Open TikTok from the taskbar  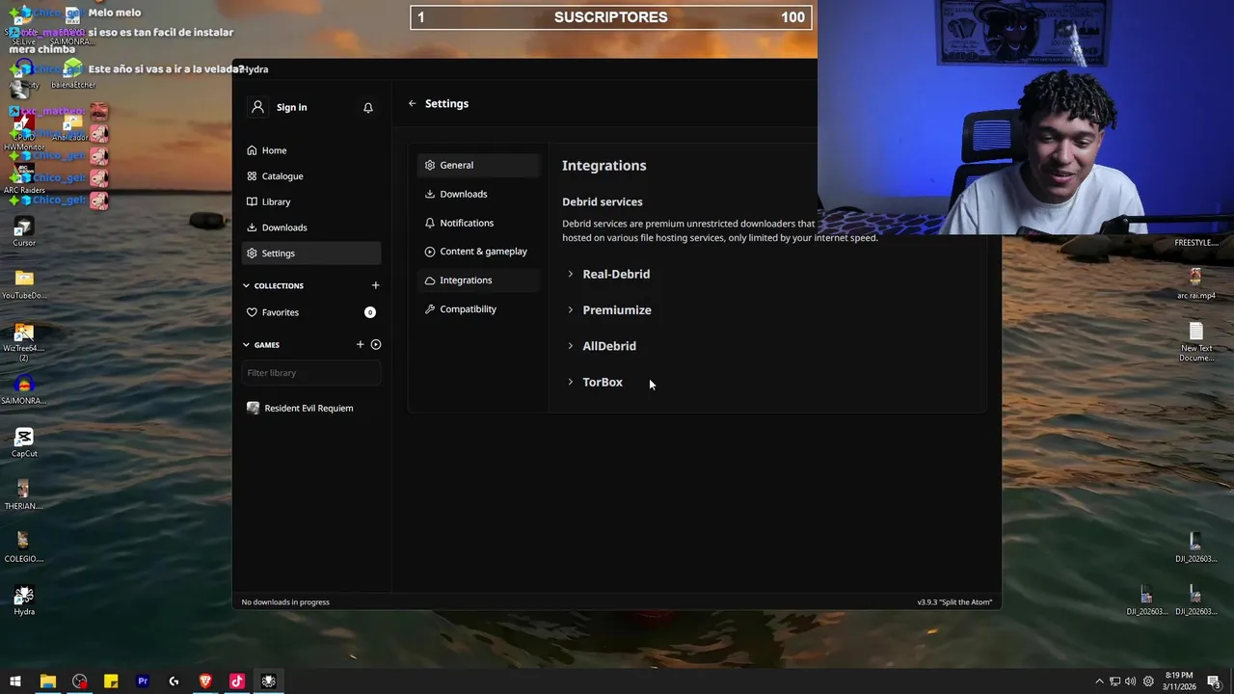[237, 681]
